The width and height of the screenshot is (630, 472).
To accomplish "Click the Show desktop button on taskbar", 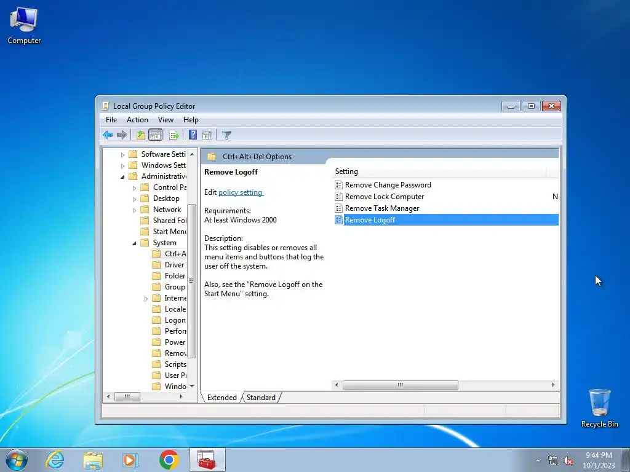I will 626,460.
